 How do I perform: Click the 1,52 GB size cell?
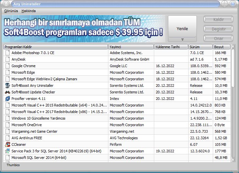[221, 138]
